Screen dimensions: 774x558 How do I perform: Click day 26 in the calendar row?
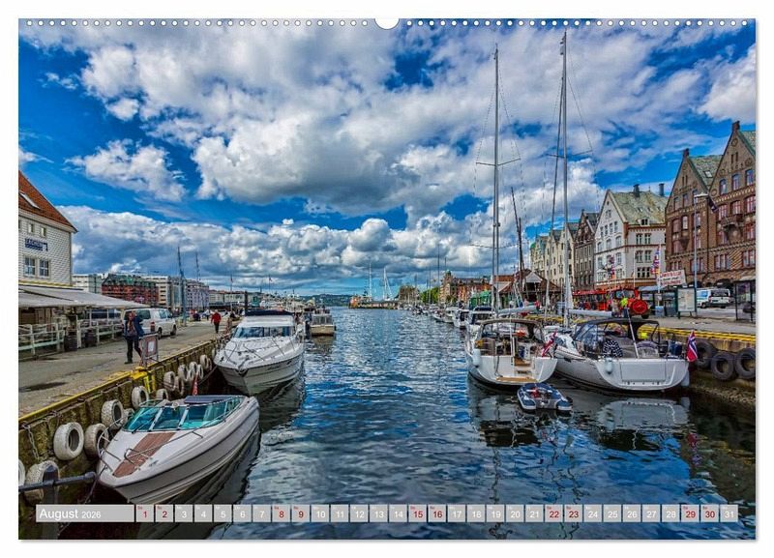(632, 514)
